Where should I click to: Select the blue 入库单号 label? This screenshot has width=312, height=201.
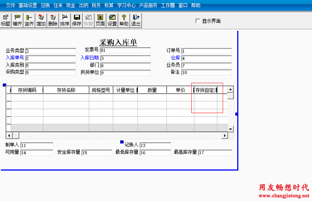[x=15, y=57]
